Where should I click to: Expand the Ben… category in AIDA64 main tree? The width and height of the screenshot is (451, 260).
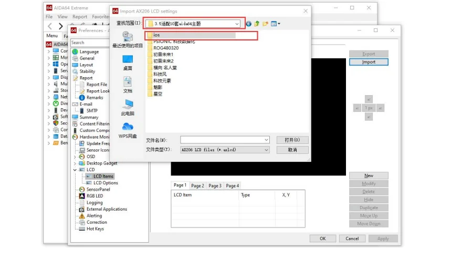pos(49,143)
